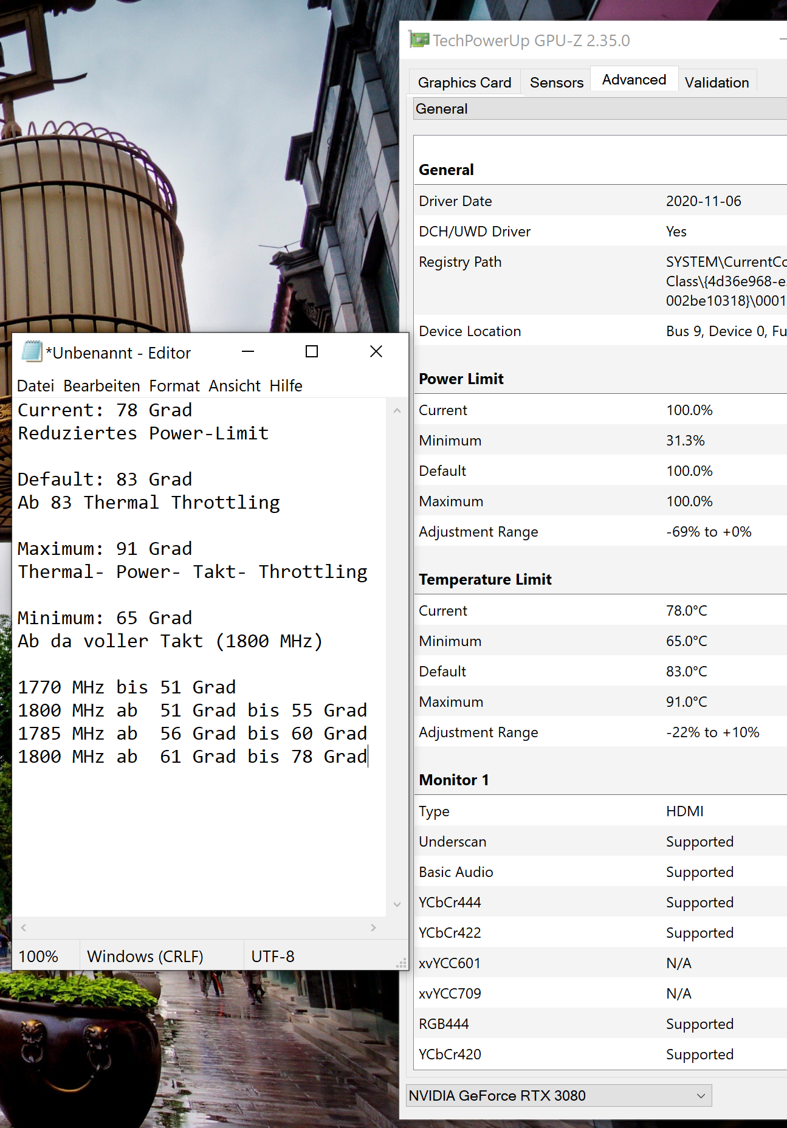Click the 'Minimum: 65 Grad' line in Editor
The image size is (787, 1128).
click(x=105, y=618)
